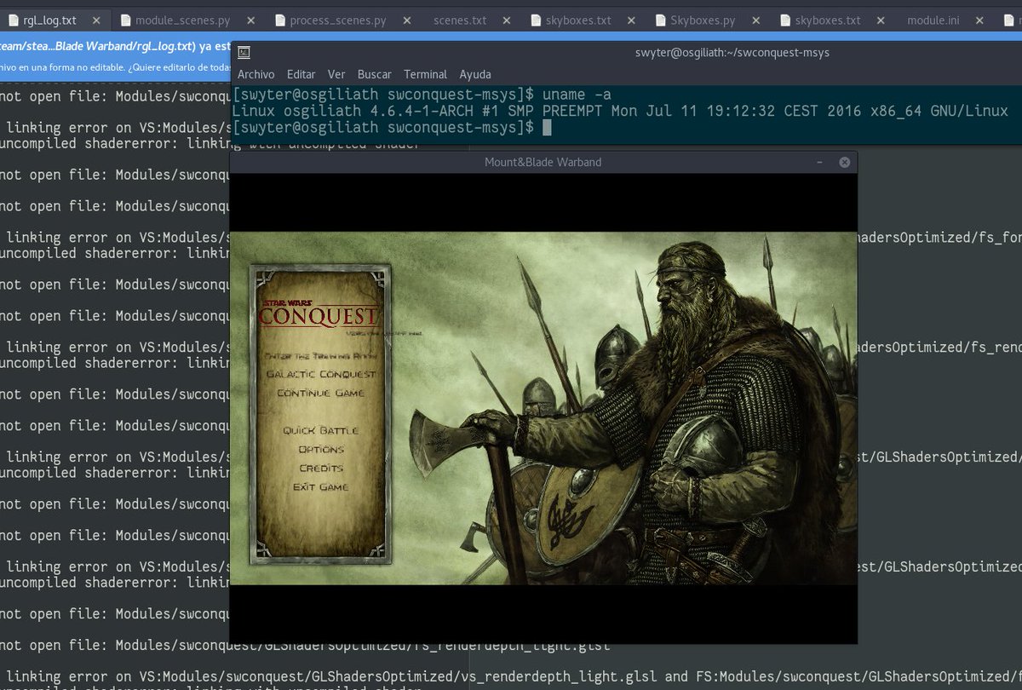View Credits in the game menu
This screenshot has height=690, width=1022.
(321, 468)
